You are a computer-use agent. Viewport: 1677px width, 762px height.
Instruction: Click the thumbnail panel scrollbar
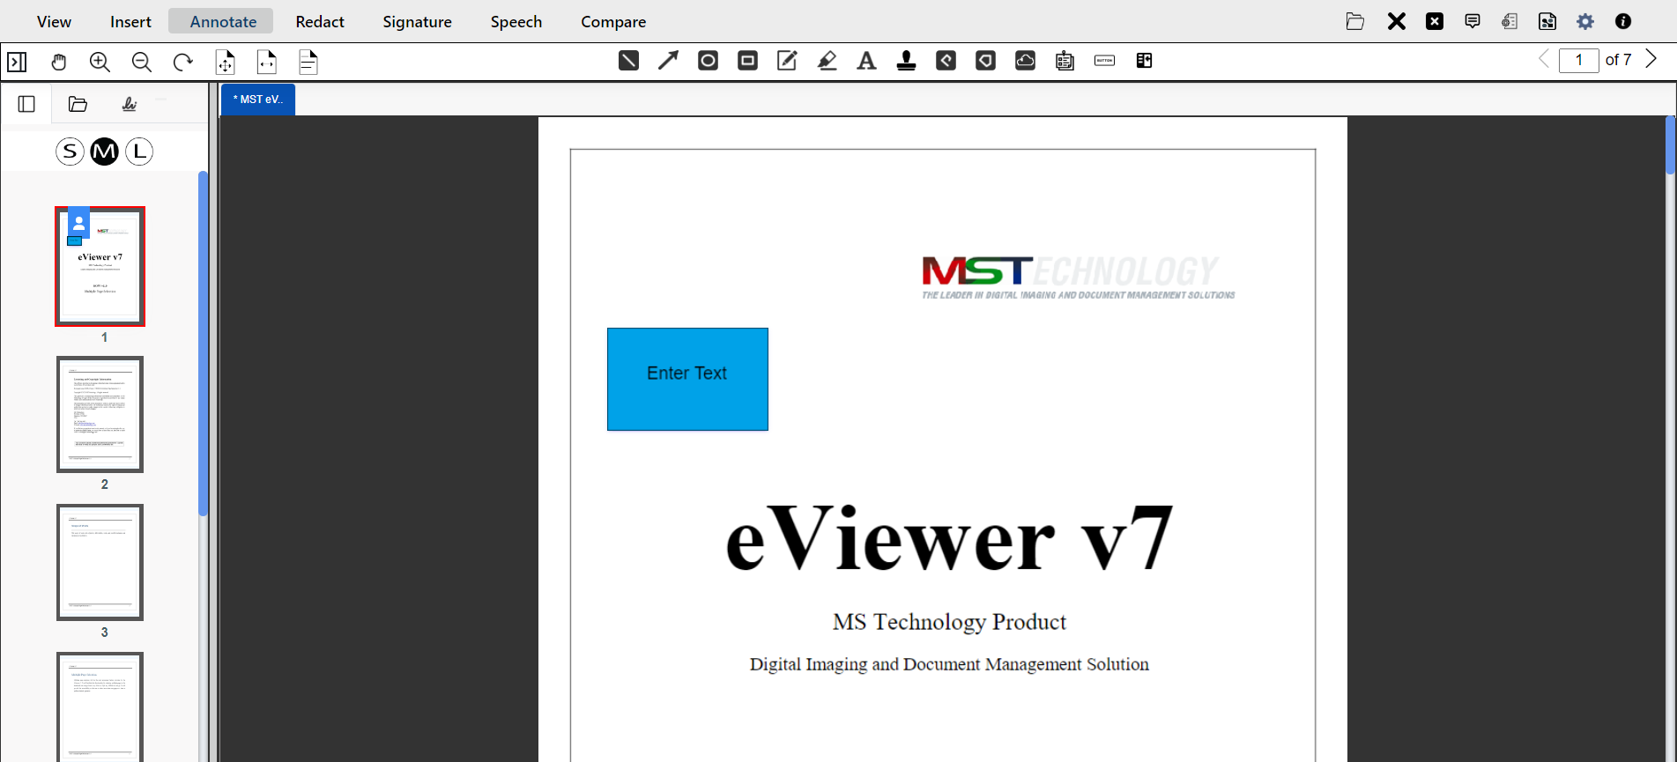(x=204, y=344)
